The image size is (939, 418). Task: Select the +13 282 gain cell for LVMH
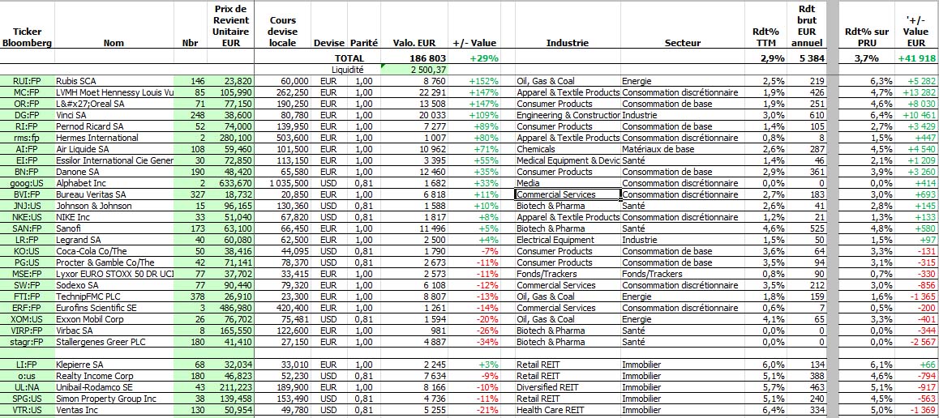[x=916, y=92]
